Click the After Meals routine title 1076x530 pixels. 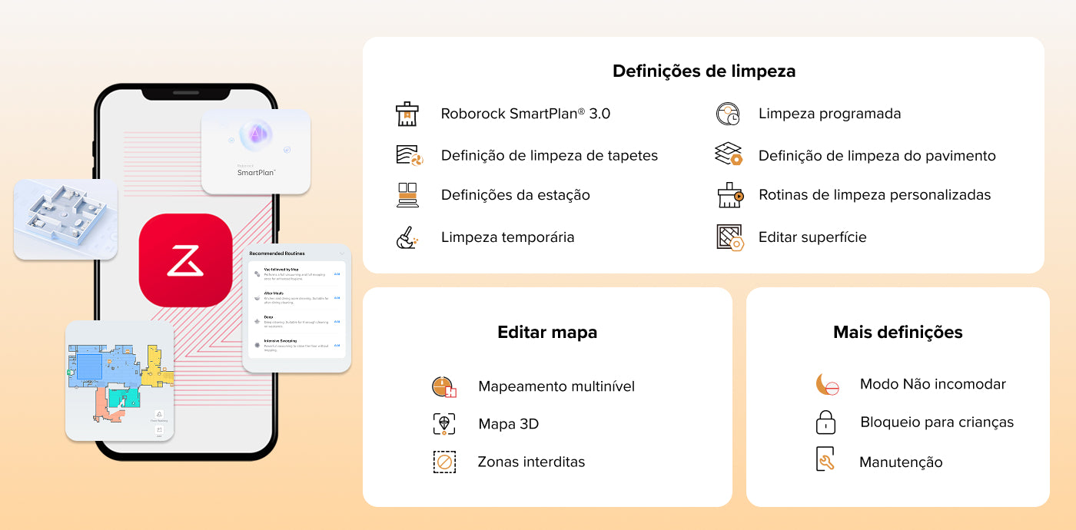(274, 293)
